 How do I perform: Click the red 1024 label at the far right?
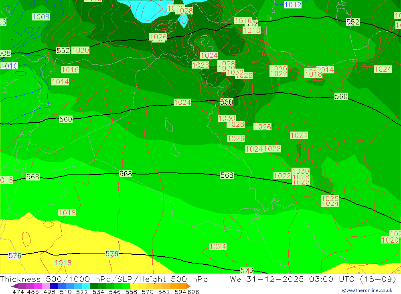click(383, 69)
